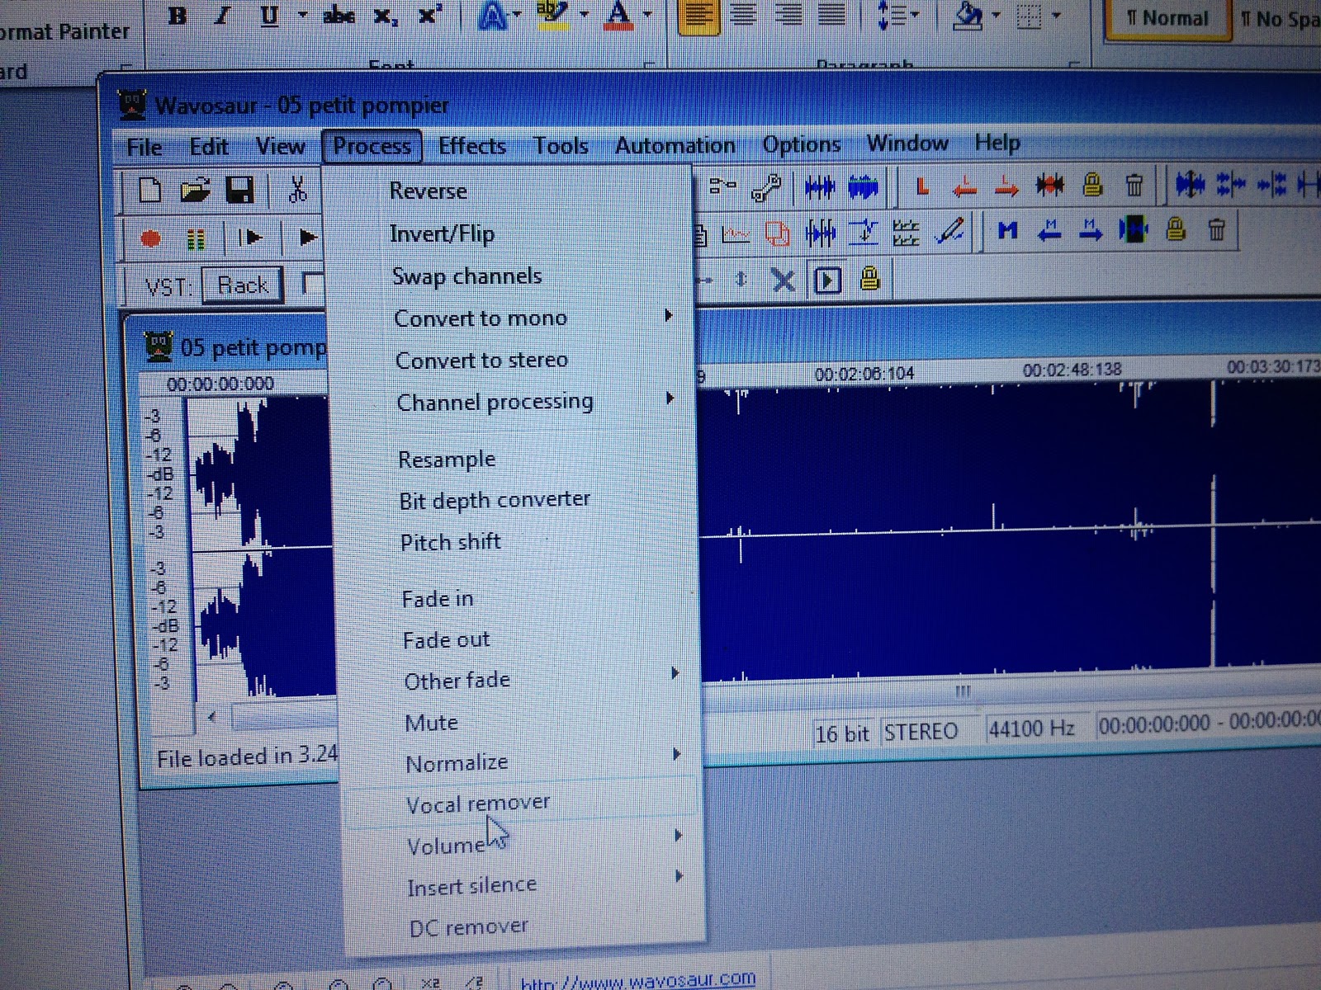Viewport: 1321px width, 990px height.
Task: Click the red Record button
Action: coord(150,238)
